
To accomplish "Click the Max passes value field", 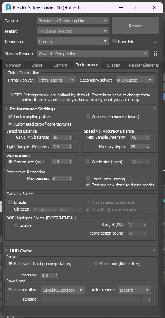I will point(60,179).
